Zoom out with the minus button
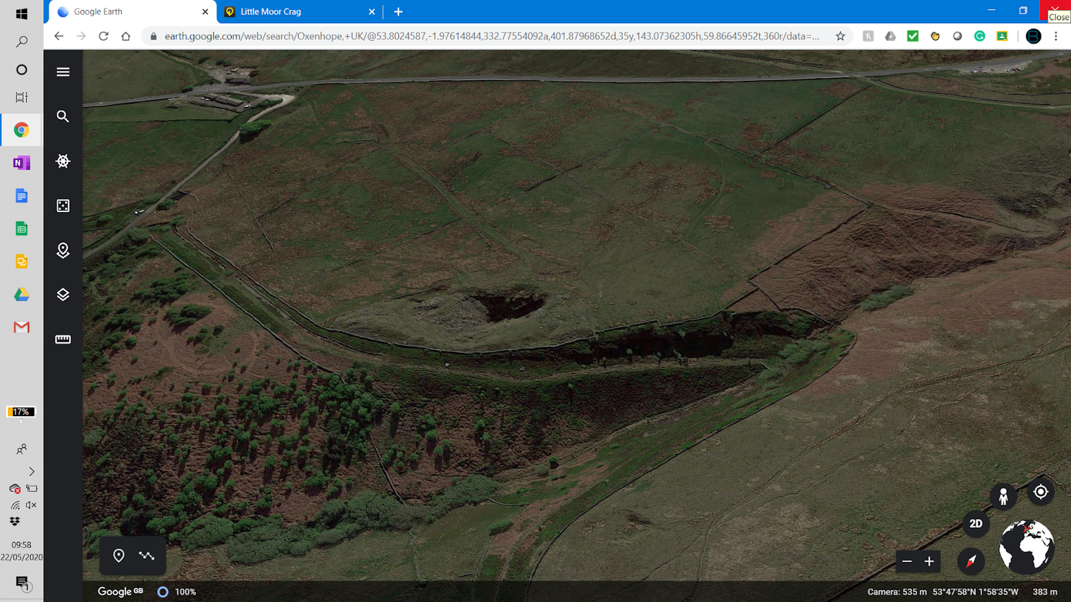The height and width of the screenshot is (602, 1071). [x=907, y=561]
